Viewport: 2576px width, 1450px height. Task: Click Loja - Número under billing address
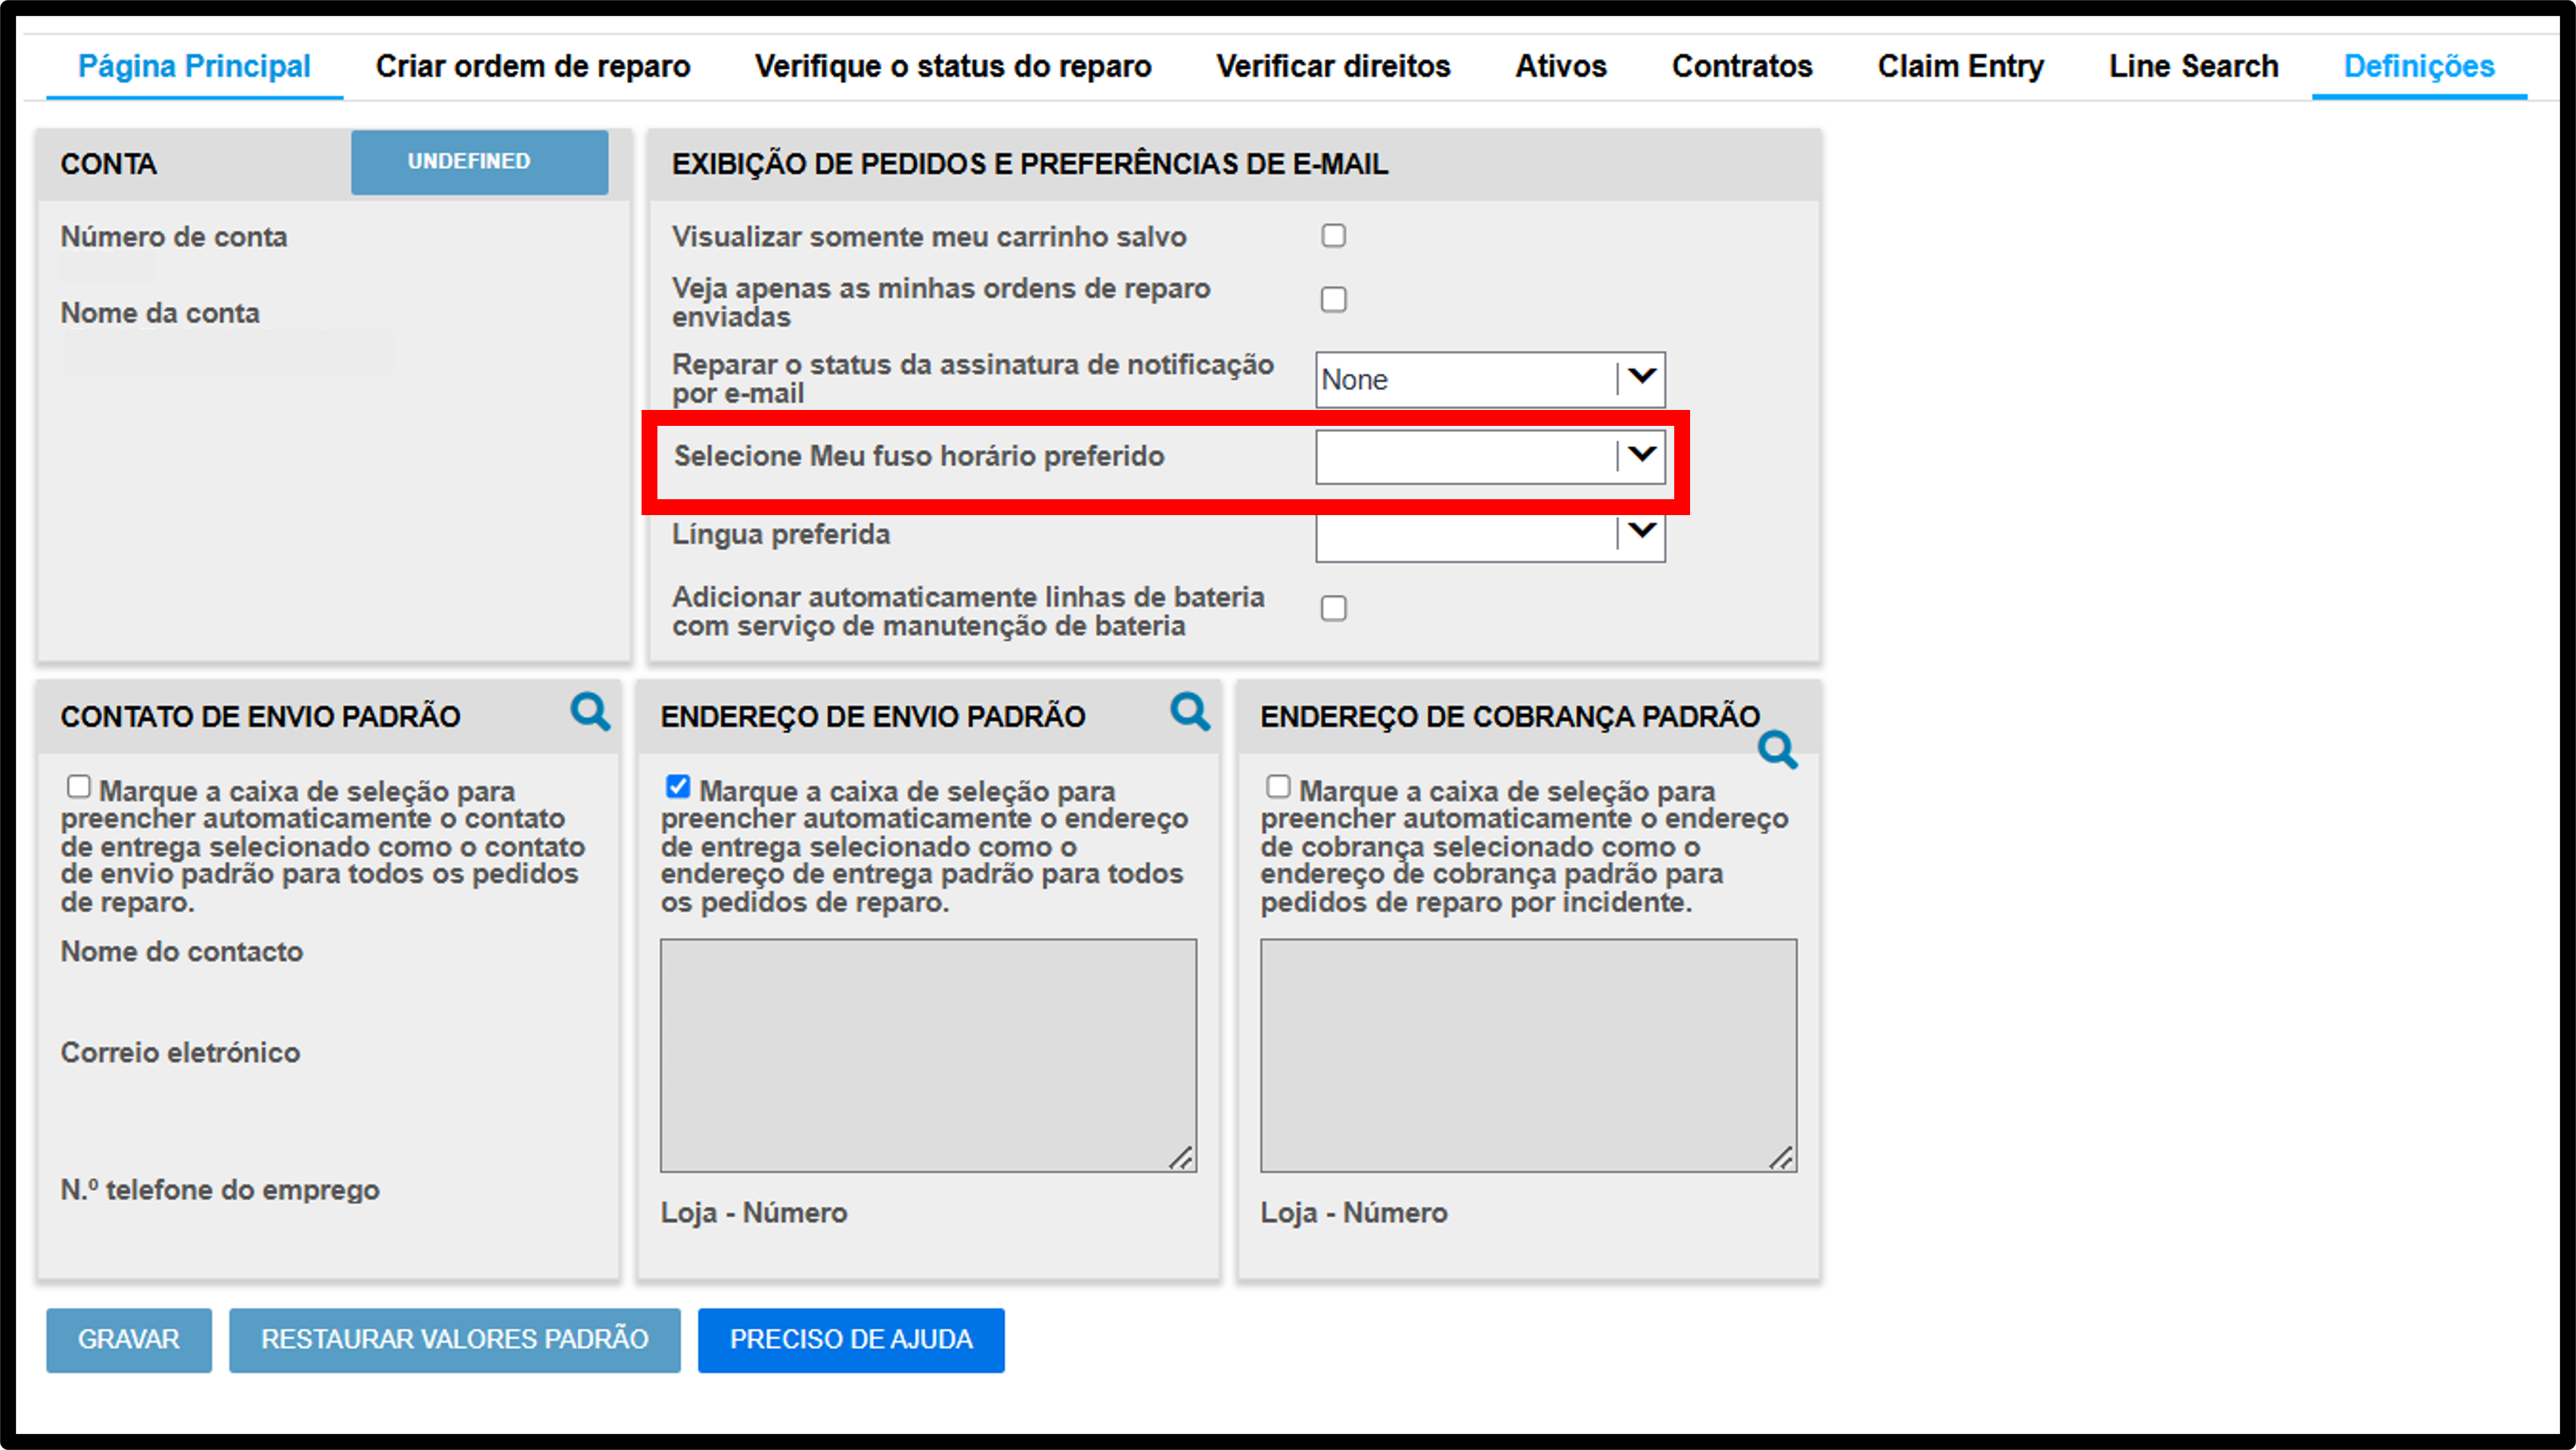(x=1354, y=1213)
